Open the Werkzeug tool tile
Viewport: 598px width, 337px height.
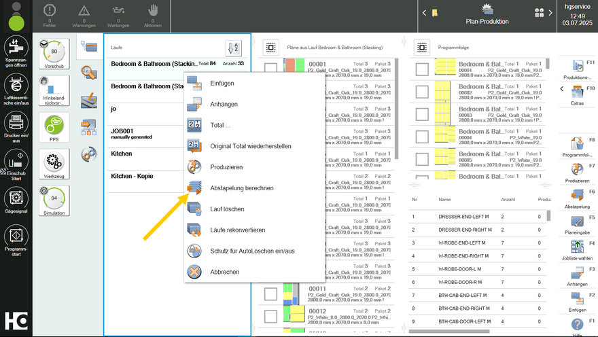54,164
